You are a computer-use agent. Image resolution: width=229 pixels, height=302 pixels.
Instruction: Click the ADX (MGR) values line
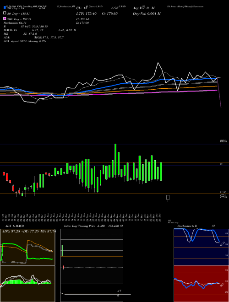click(34, 38)
